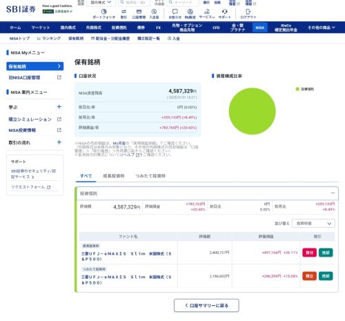Click the NISA投資情報 external link icon
This screenshot has width=345, height=321.
[x=59, y=130]
